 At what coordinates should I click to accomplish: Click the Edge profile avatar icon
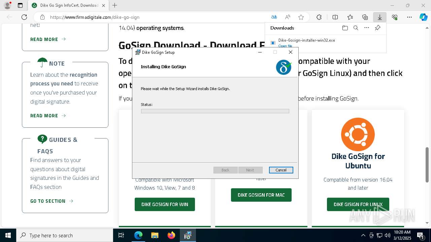point(7,5)
